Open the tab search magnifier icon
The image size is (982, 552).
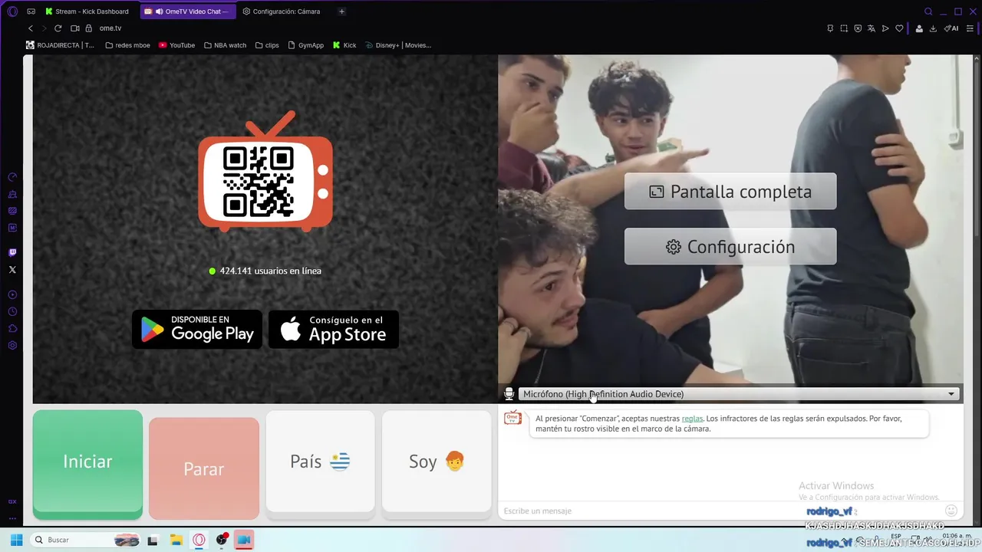tap(928, 11)
